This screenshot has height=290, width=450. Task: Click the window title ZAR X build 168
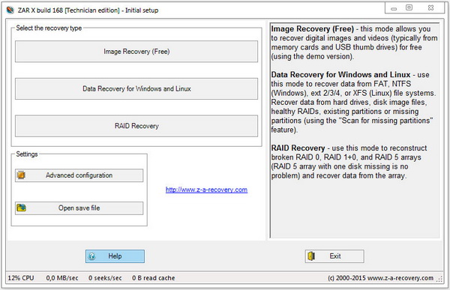pos(88,10)
